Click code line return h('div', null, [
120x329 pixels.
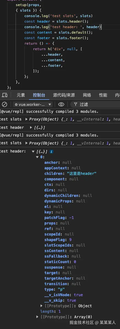point(58,49)
